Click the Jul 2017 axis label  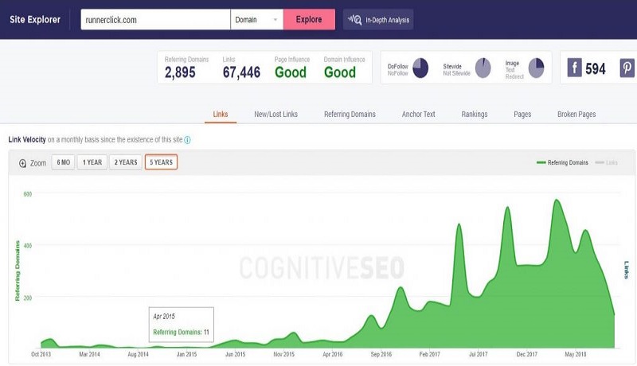pyautogui.click(x=479, y=354)
